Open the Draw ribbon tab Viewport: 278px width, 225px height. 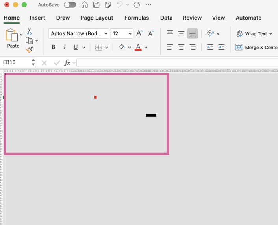click(63, 18)
